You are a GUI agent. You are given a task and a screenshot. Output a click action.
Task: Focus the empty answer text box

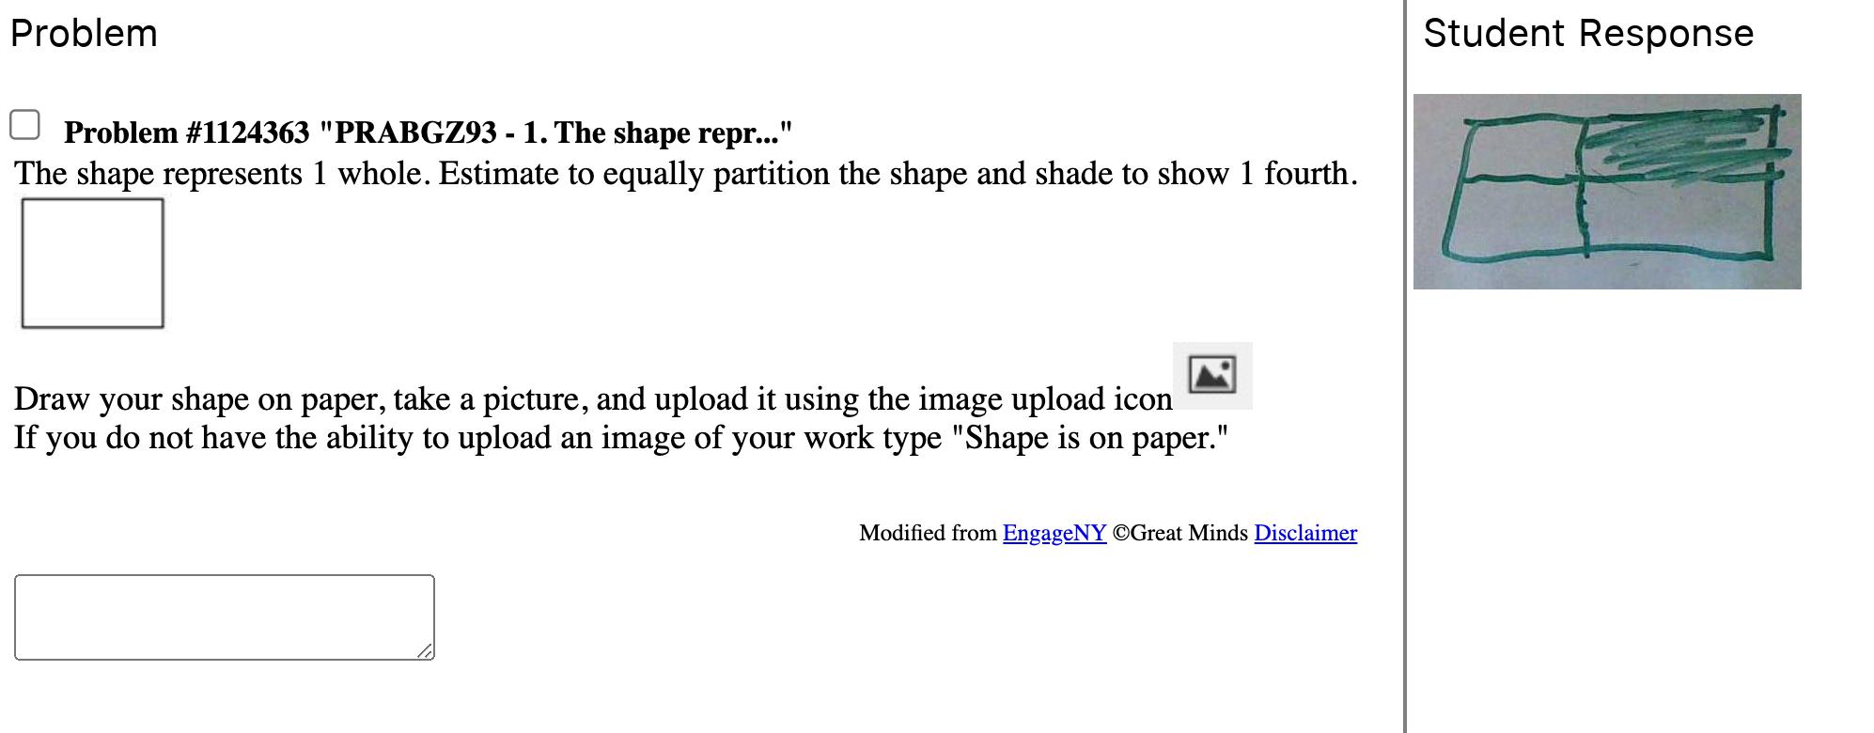point(224,616)
